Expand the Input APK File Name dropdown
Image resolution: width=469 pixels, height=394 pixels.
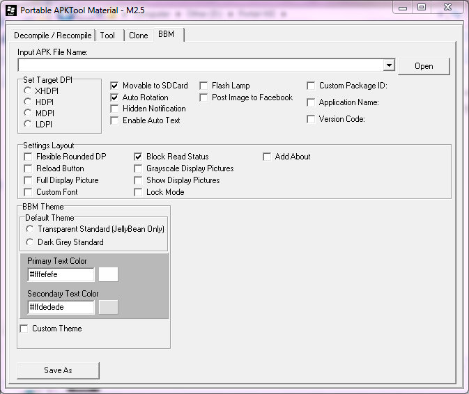389,65
